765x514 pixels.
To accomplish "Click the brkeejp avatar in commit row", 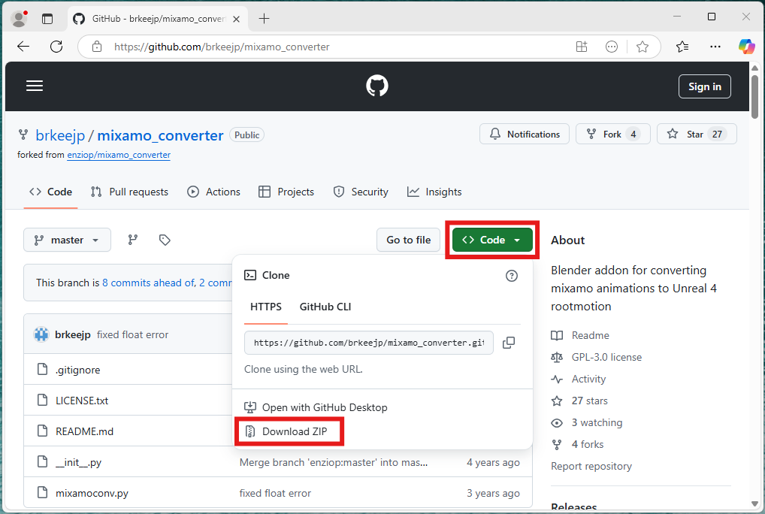I will pos(41,334).
